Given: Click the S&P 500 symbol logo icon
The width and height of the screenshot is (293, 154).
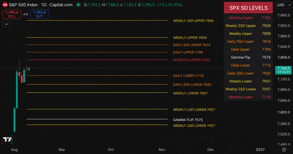Looking at the screenshot, I should point(5,5).
